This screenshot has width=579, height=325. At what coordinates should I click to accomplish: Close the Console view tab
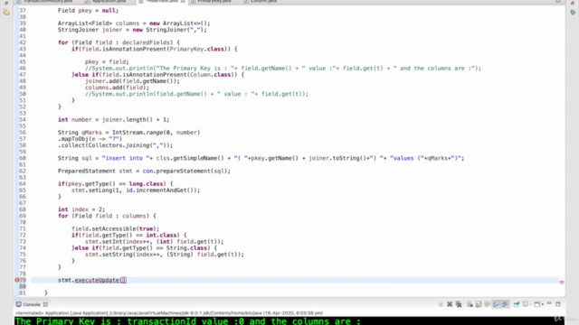[45, 304]
